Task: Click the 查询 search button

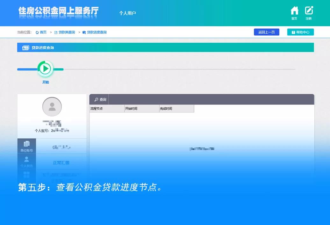Action: [100, 99]
